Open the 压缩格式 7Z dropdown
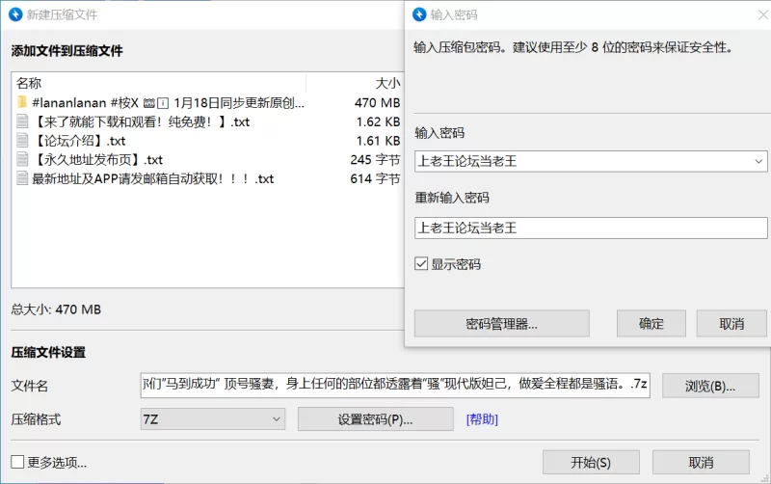The width and height of the screenshot is (771, 484). (x=213, y=419)
